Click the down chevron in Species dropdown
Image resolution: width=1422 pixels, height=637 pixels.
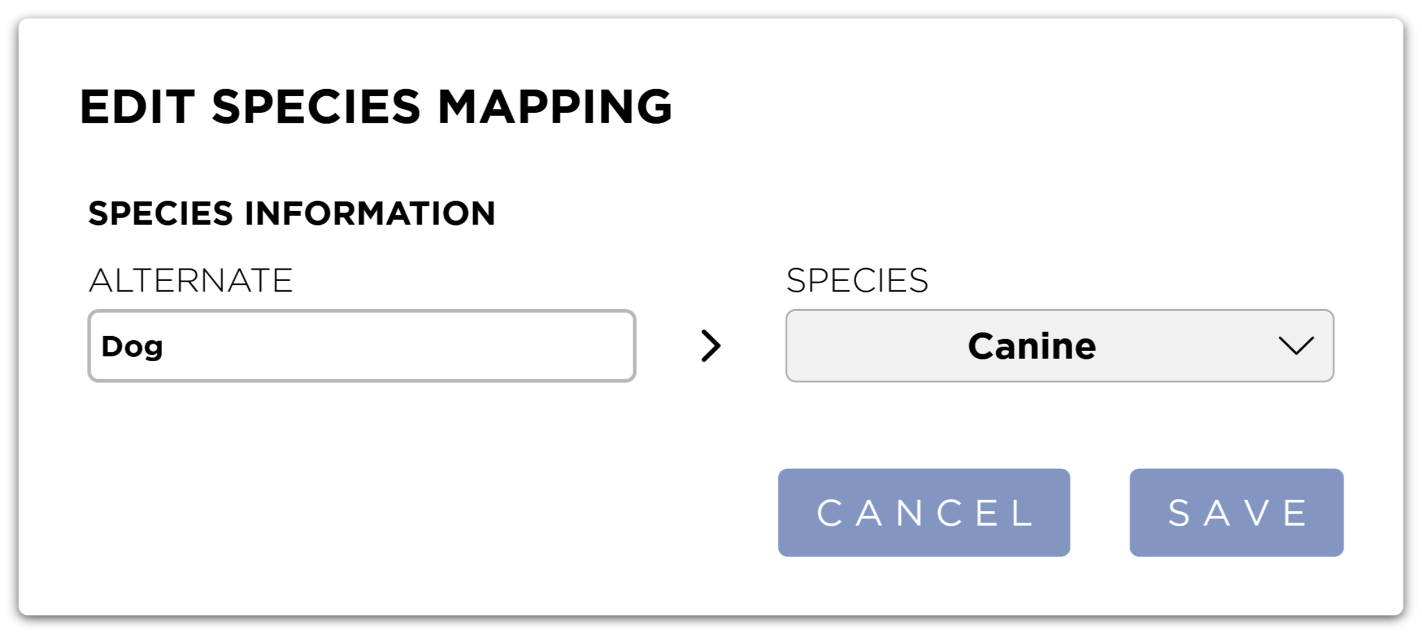point(1296,346)
